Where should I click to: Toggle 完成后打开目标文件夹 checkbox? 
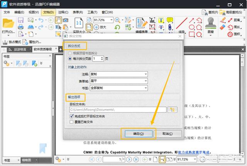tap(71, 116)
